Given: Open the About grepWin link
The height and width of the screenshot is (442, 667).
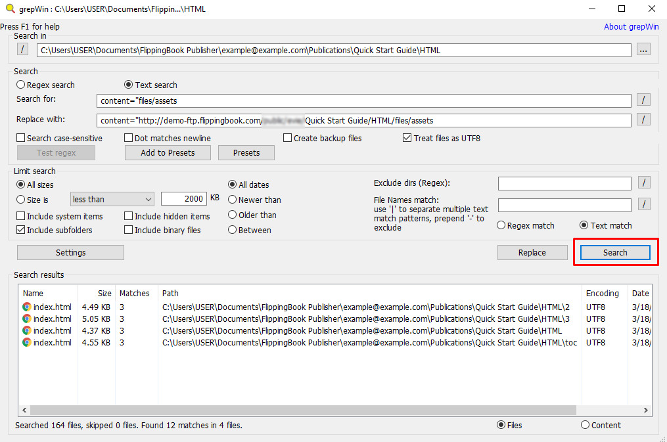Looking at the screenshot, I should click(630, 27).
